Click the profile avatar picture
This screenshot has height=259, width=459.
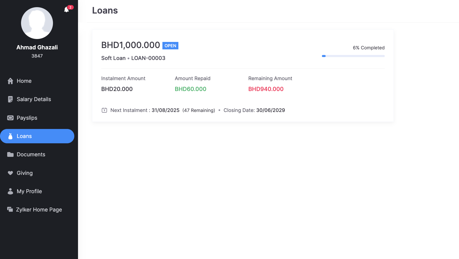[37, 23]
